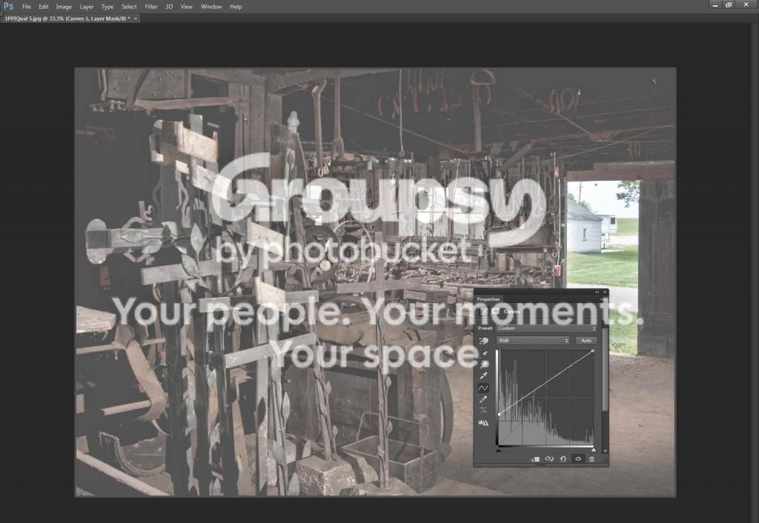Open the Layer menu
The image size is (759, 523).
87,7
